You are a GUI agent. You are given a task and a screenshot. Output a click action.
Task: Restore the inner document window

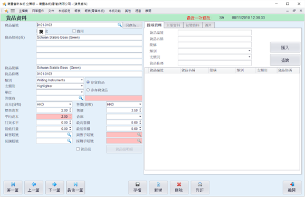tap(294, 11)
